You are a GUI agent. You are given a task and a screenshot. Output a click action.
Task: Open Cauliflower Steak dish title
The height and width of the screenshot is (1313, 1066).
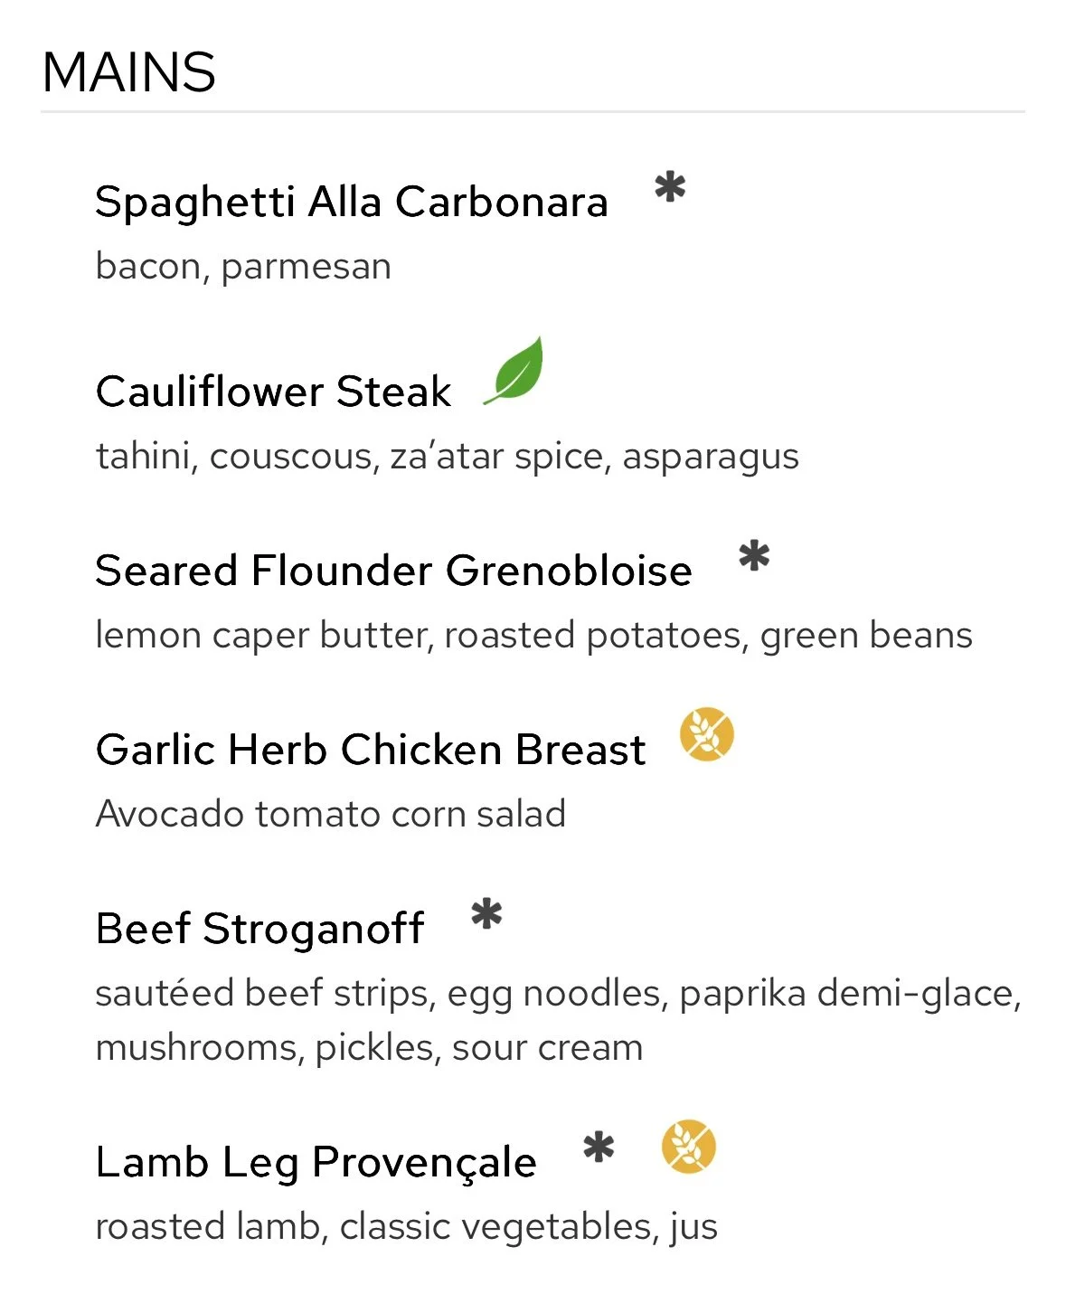pyautogui.click(x=273, y=392)
